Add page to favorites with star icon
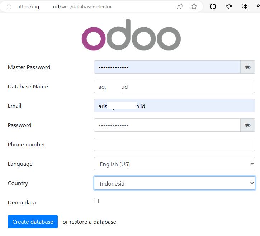 click(x=194, y=6)
